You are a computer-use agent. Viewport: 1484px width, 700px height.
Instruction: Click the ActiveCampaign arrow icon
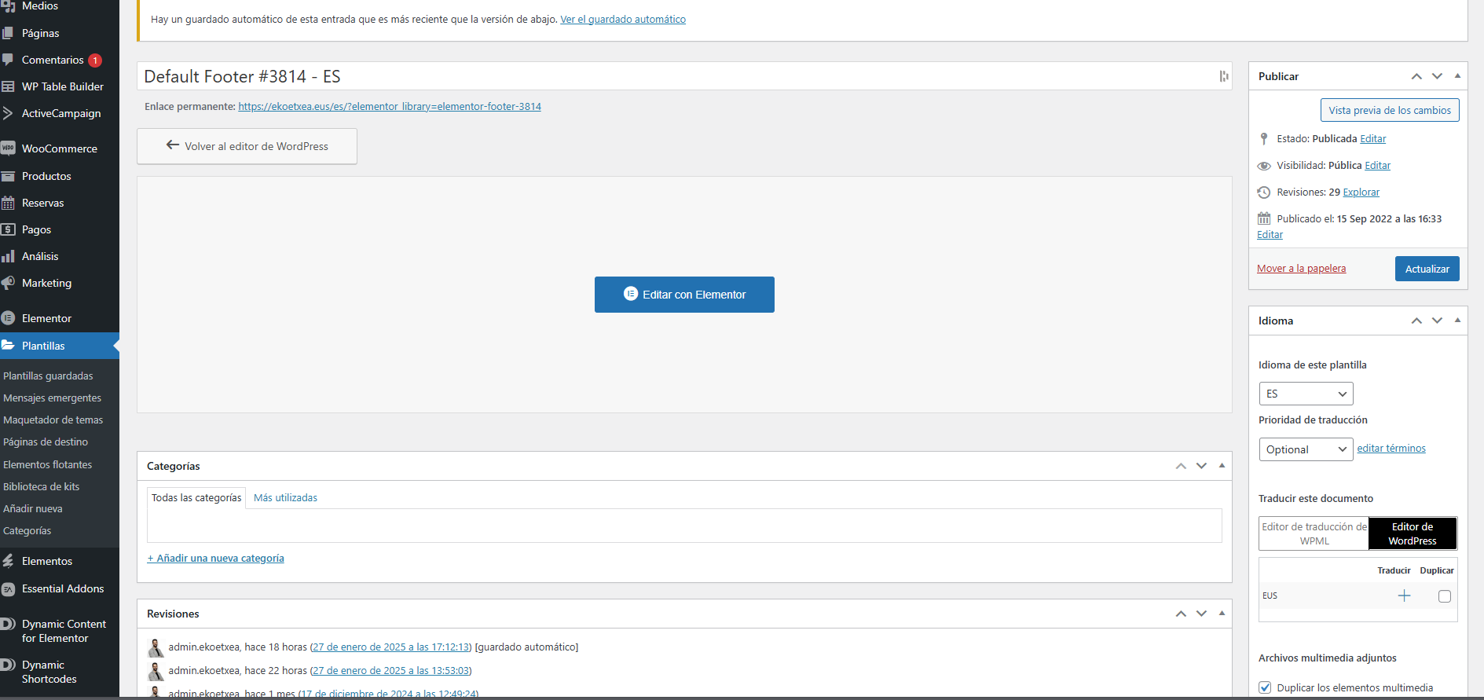8,113
